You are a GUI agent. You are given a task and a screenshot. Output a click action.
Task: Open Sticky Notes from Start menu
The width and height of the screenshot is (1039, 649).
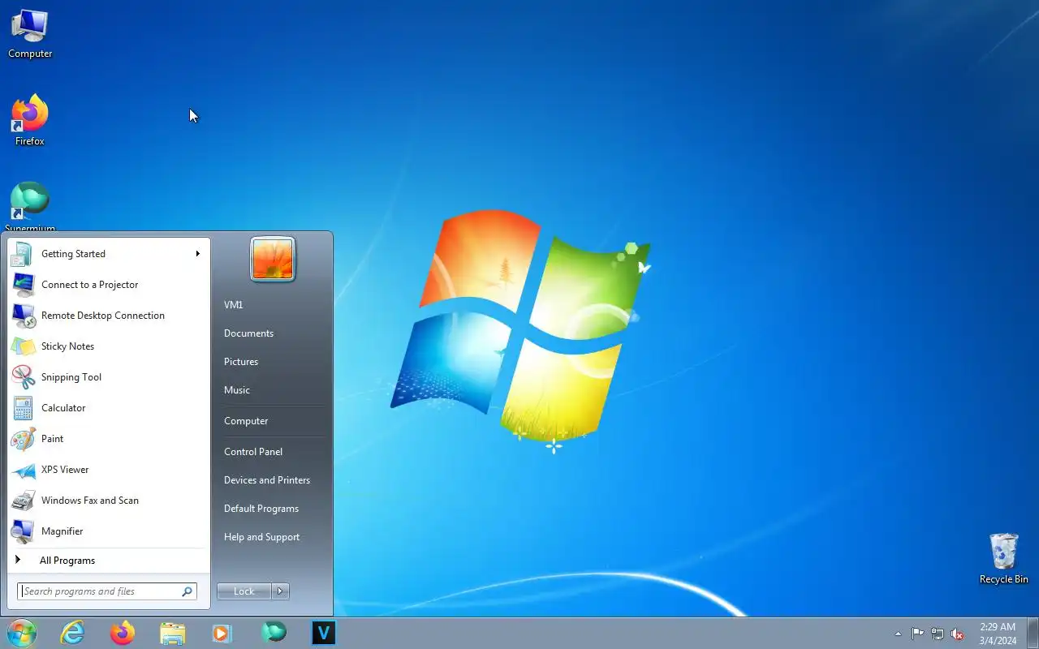(109, 346)
